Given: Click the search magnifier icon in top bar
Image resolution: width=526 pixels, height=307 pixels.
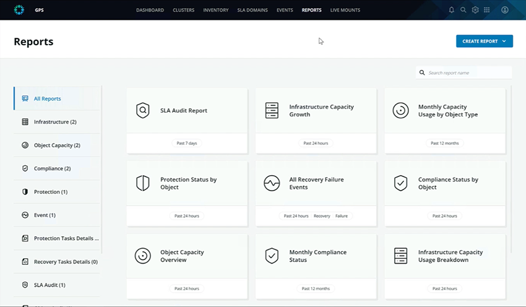Looking at the screenshot, I should coord(463,10).
